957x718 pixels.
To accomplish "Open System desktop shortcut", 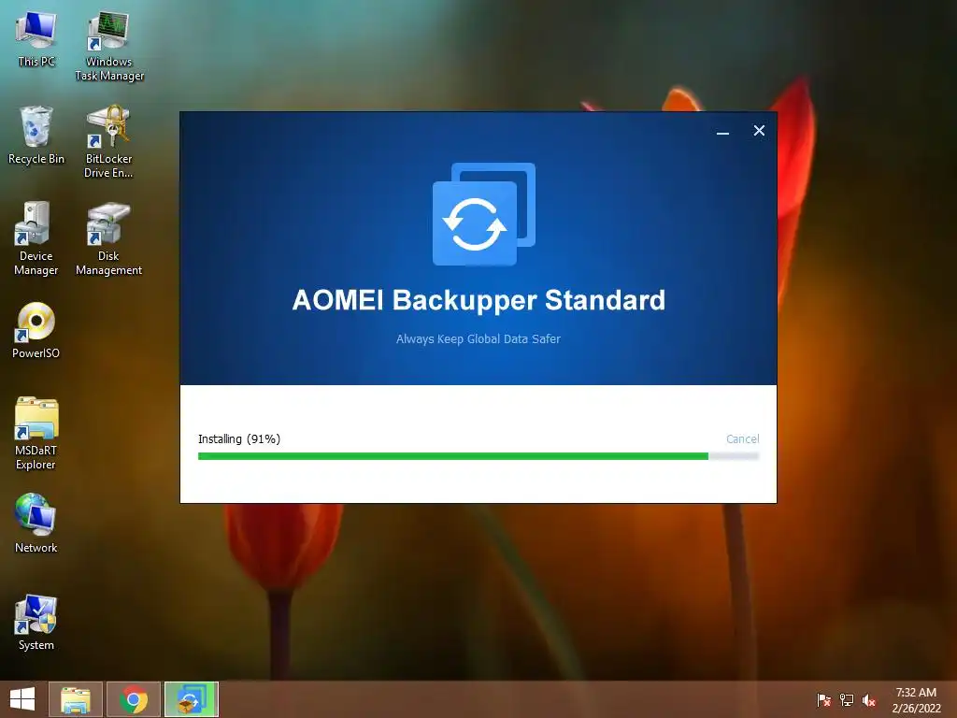I will [x=36, y=623].
